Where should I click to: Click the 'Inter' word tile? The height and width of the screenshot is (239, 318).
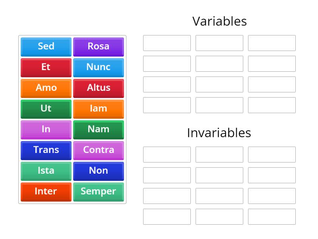point(45,192)
